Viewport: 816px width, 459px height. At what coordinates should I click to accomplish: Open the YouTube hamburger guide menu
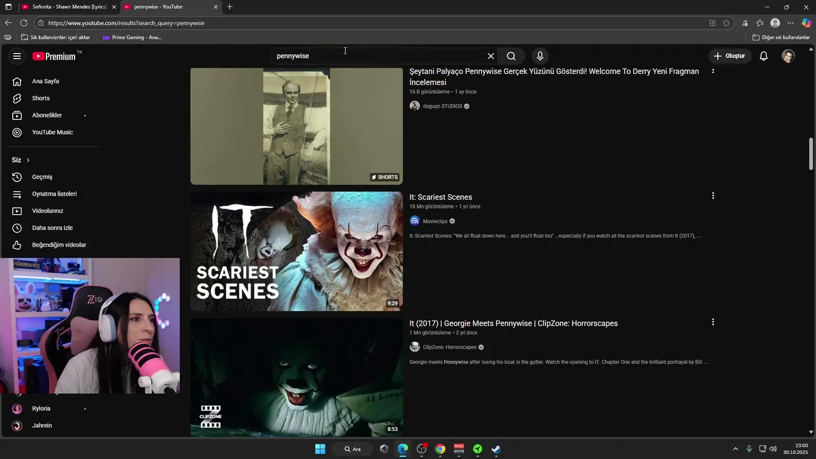point(17,56)
